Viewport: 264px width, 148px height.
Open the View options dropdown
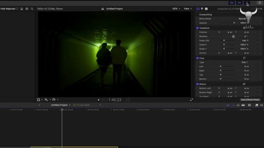point(188,9)
